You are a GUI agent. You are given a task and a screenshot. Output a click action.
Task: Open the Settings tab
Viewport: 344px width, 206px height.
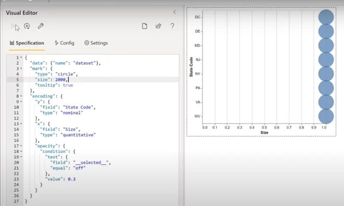tap(96, 43)
